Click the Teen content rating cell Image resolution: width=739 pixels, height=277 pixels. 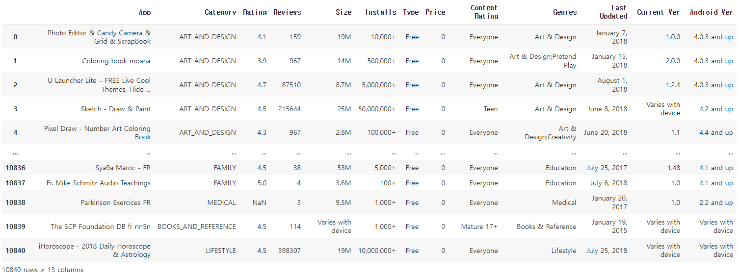pos(491,109)
